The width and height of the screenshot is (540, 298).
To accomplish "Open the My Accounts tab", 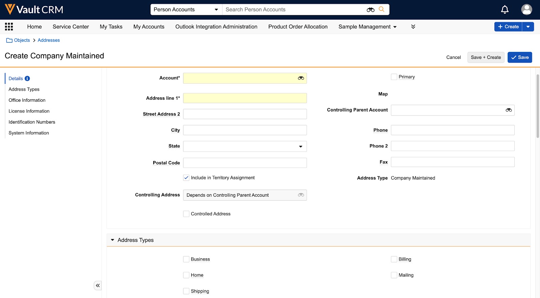I will (x=149, y=27).
